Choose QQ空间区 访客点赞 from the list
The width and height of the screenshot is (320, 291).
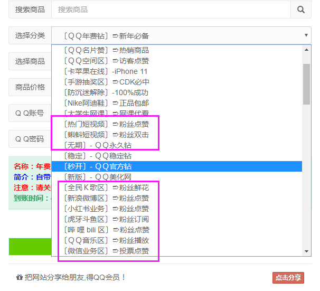[106, 61]
